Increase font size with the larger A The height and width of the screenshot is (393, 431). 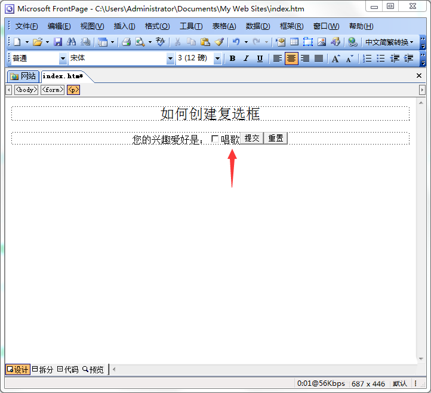[335, 59]
